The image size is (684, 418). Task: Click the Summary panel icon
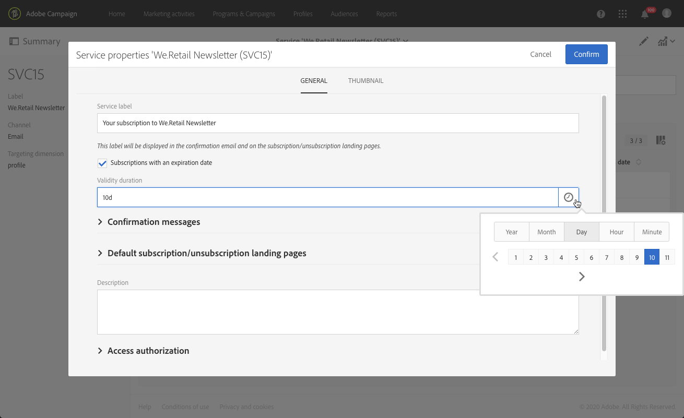14,41
